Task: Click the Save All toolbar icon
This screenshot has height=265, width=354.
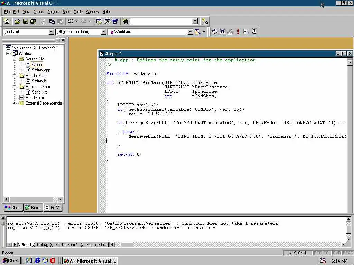Action: [x=33, y=21]
